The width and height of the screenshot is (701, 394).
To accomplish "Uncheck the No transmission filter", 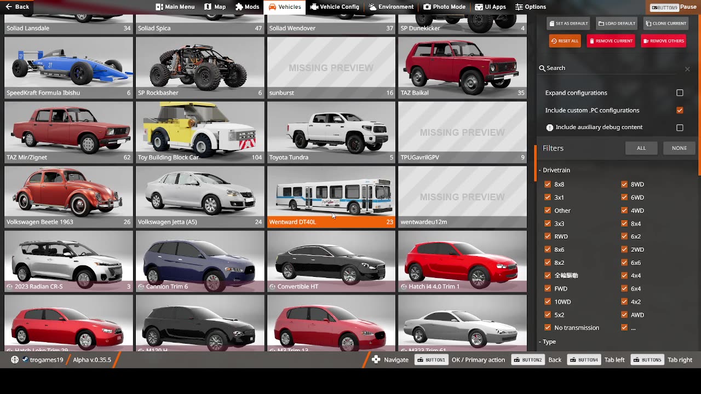I will (x=548, y=328).
